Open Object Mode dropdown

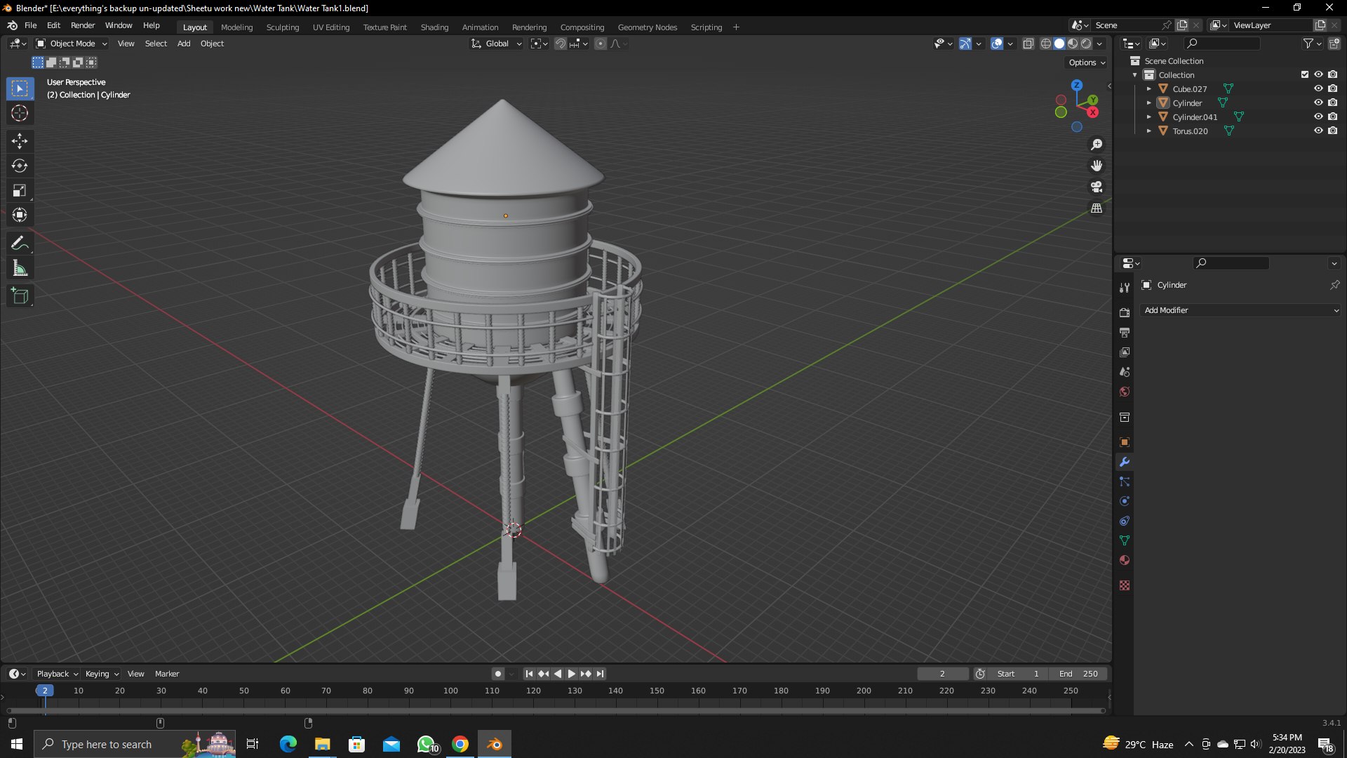(x=72, y=44)
